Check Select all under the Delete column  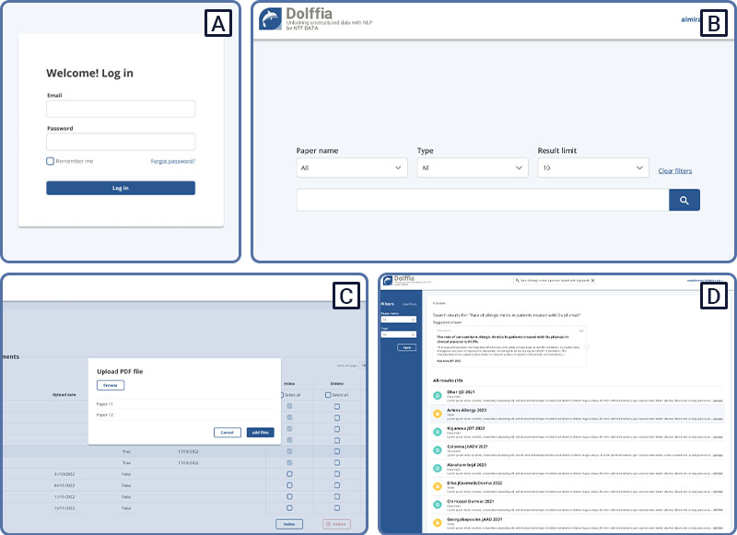pos(328,394)
